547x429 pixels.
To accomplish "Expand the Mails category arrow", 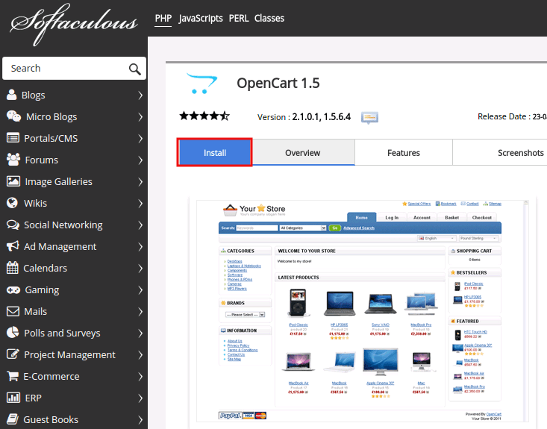I will (140, 311).
